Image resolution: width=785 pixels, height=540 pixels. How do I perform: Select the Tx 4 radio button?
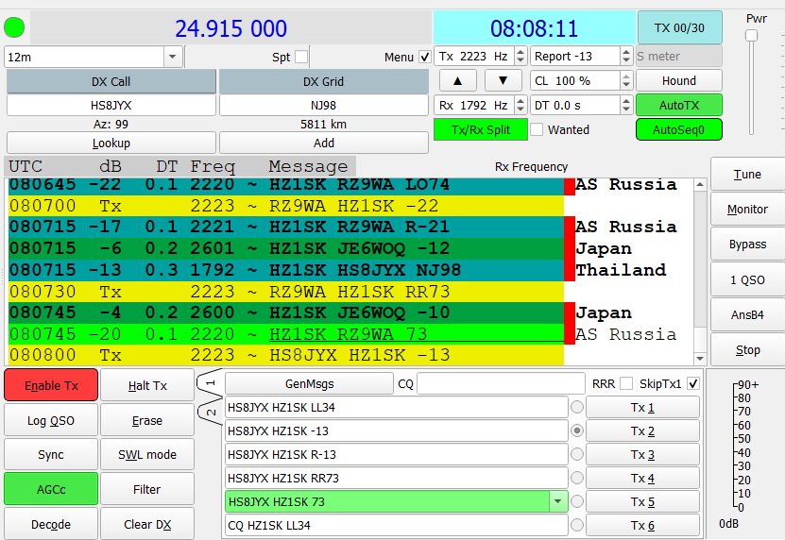pos(577,478)
